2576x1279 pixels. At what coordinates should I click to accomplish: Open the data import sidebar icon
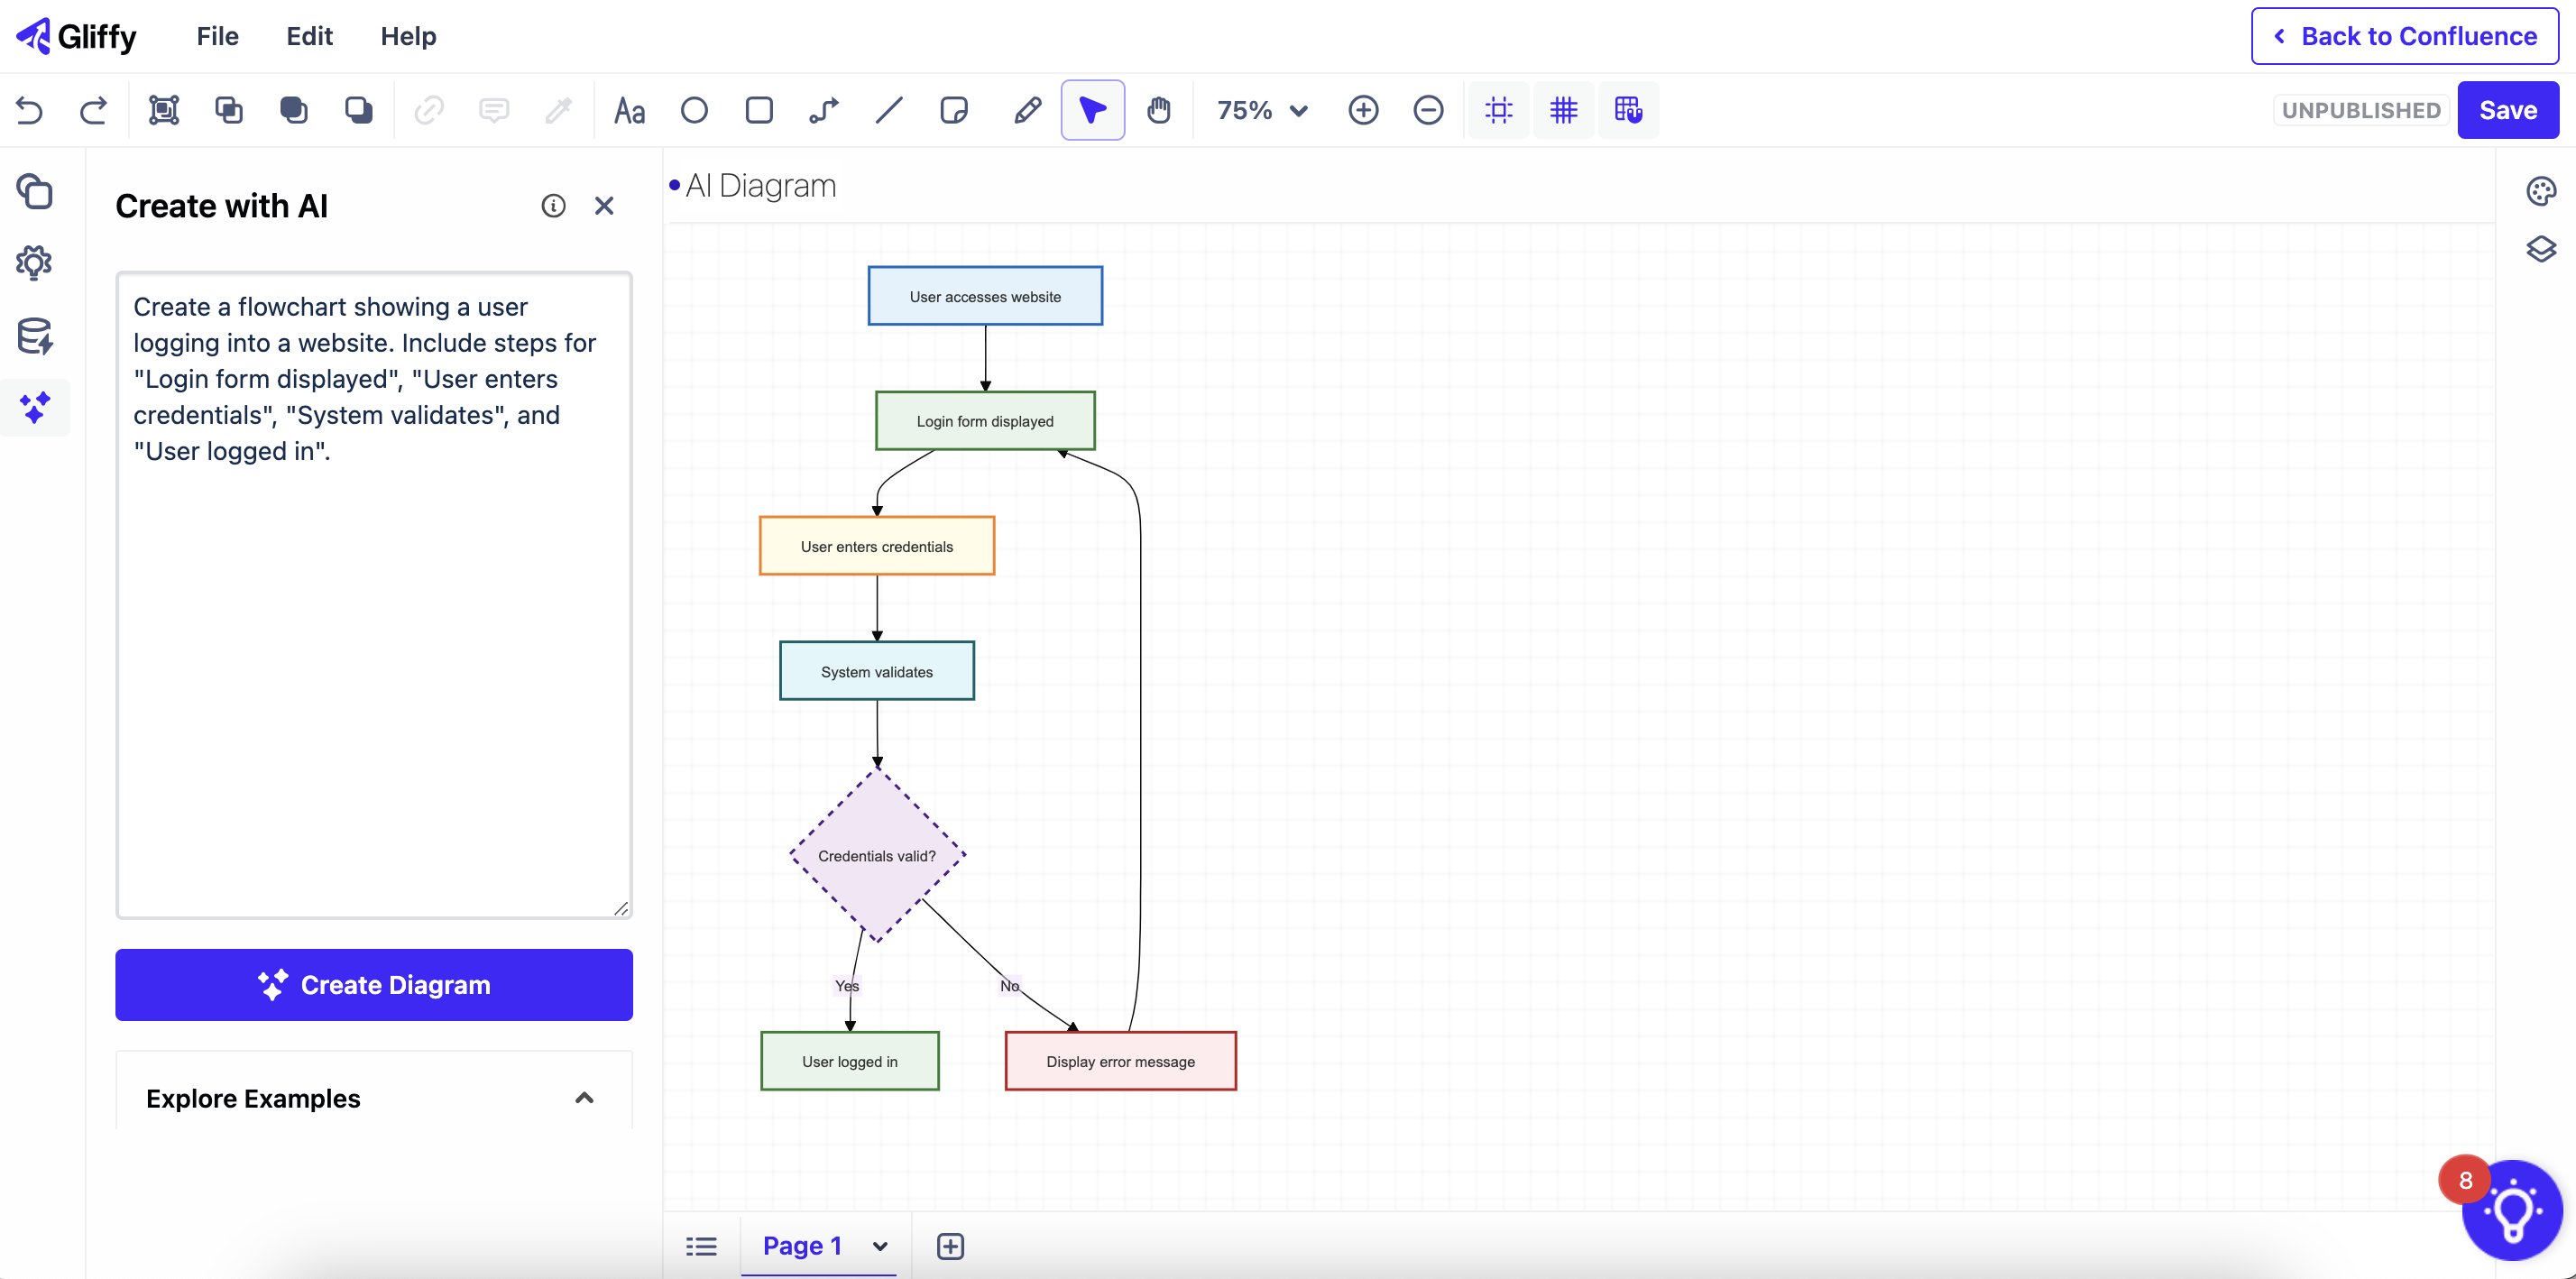click(35, 336)
